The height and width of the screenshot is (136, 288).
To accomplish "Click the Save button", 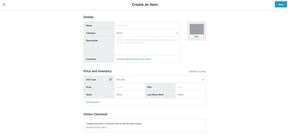I will point(281,5).
